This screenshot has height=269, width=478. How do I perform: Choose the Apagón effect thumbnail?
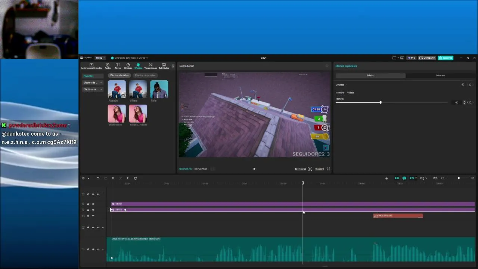[117, 89]
